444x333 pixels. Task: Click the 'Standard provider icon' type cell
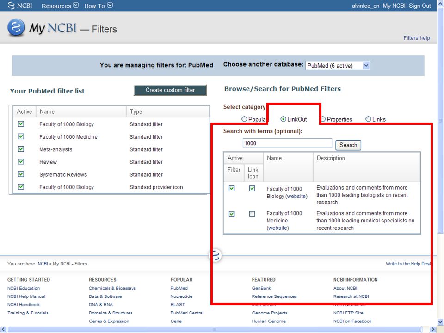(156, 187)
